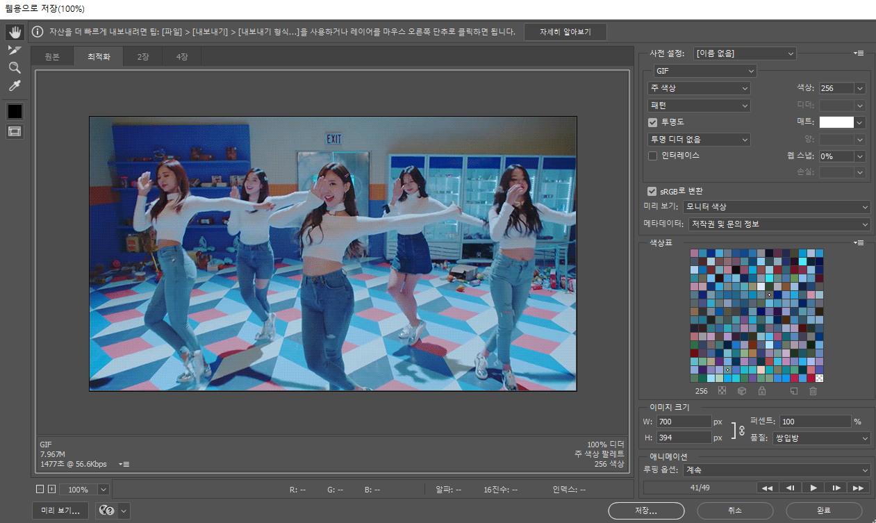Click the info tip icon
876x523 pixels.
coord(38,32)
